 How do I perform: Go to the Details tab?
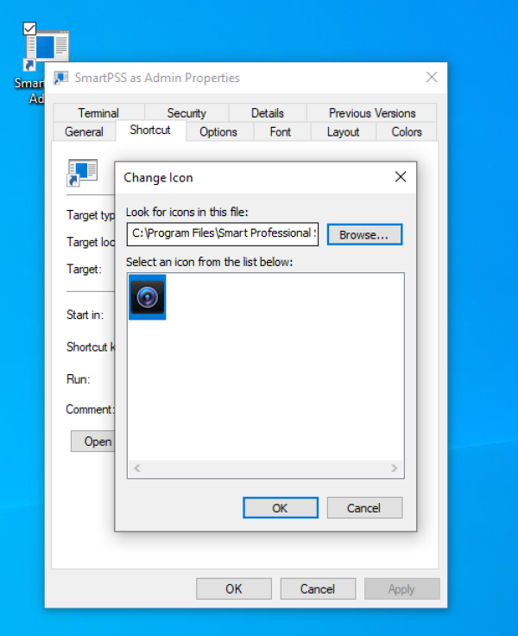pyautogui.click(x=268, y=113)
